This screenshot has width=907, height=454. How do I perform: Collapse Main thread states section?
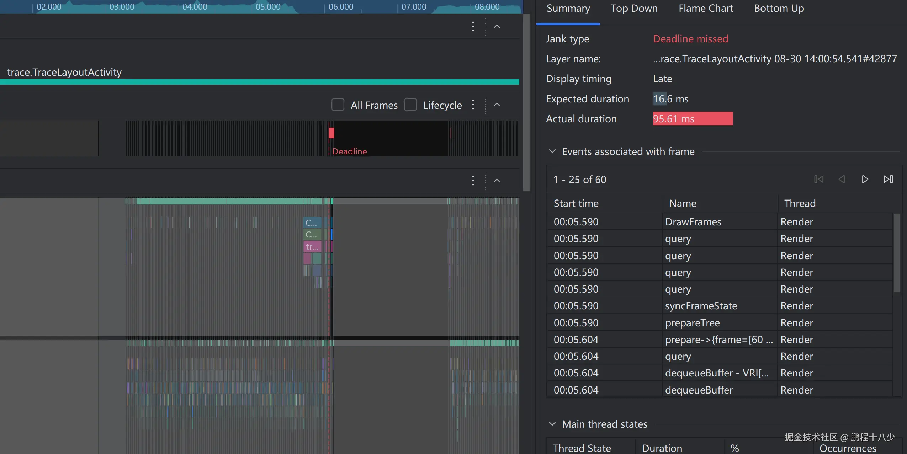(x=552, y=424)
